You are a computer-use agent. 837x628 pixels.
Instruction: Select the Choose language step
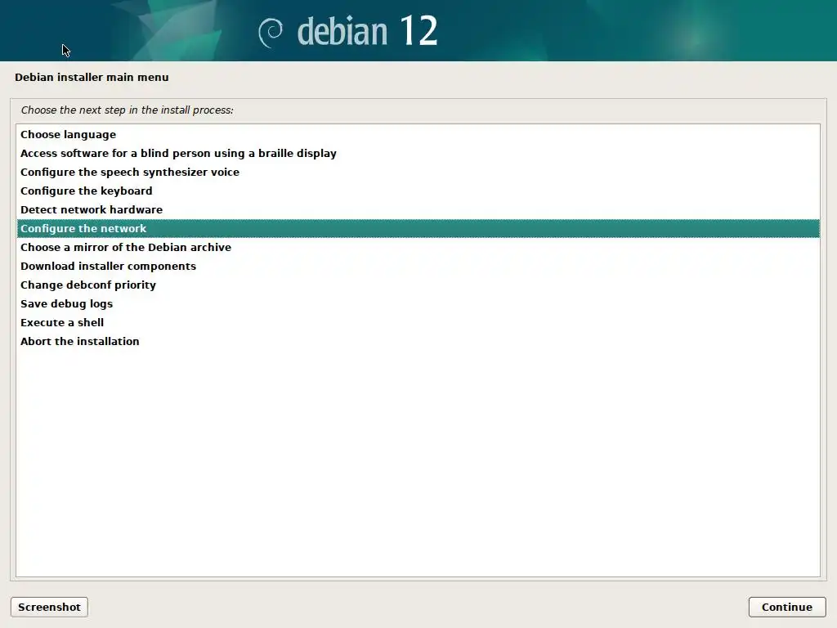point(418,135)
